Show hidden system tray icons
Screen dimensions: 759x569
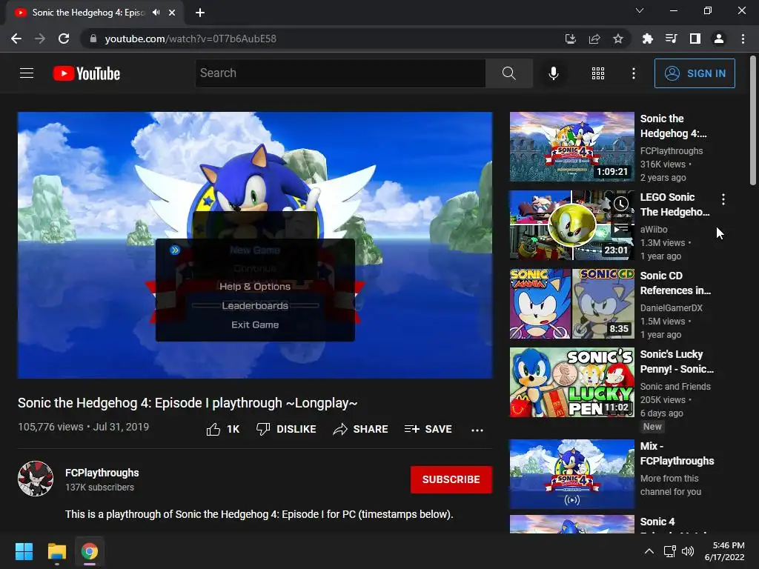coord(649,551)
